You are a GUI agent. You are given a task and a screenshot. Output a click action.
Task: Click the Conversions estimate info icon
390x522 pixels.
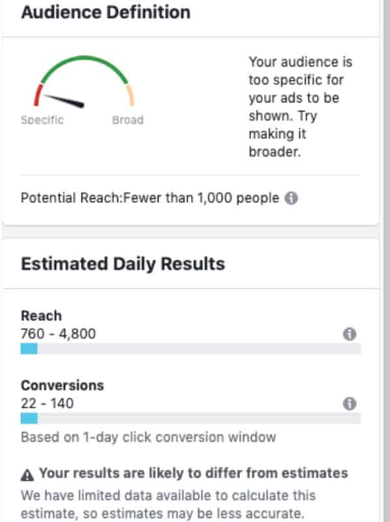pos(350,403)
